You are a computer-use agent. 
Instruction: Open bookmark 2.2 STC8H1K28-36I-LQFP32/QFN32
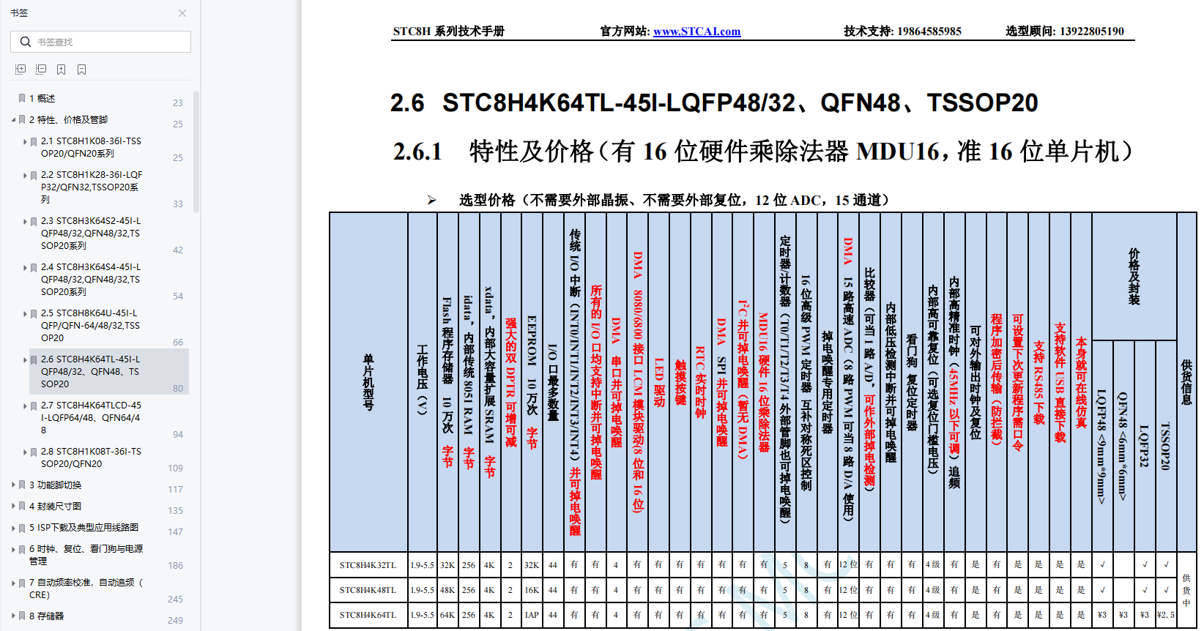coord(92,187)
